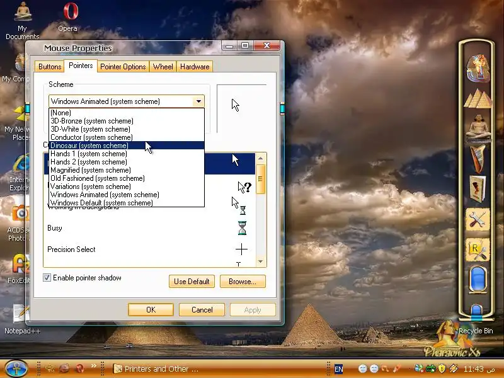Open the My Documents desktop icon
Image resolution: width=504 pixels, height=378 pixels.
[x=23, y=20]
